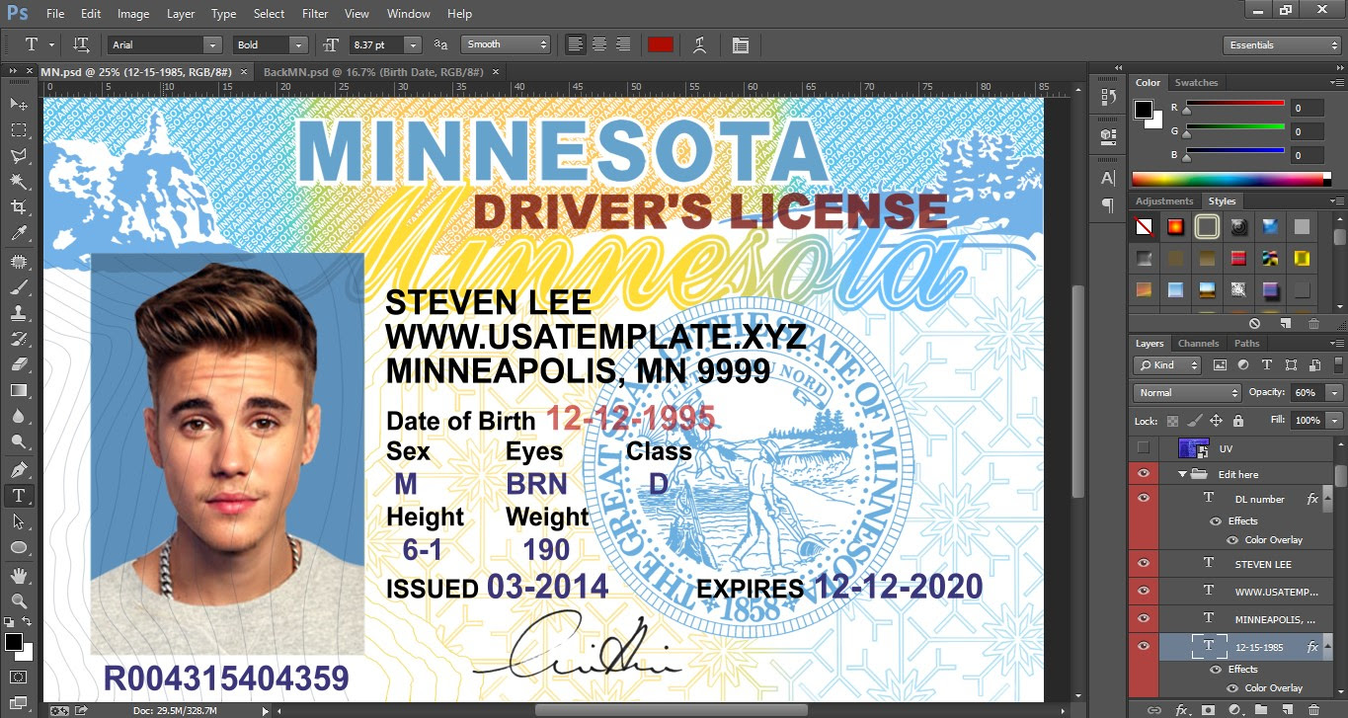The height and width of the screenshot is (718, 1348).
Task: Select the Zoom magnifier tool
Action: [18, 600]
